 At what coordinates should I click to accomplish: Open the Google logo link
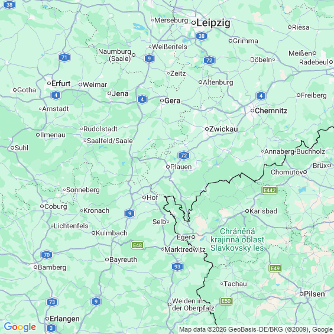point(20,327)
